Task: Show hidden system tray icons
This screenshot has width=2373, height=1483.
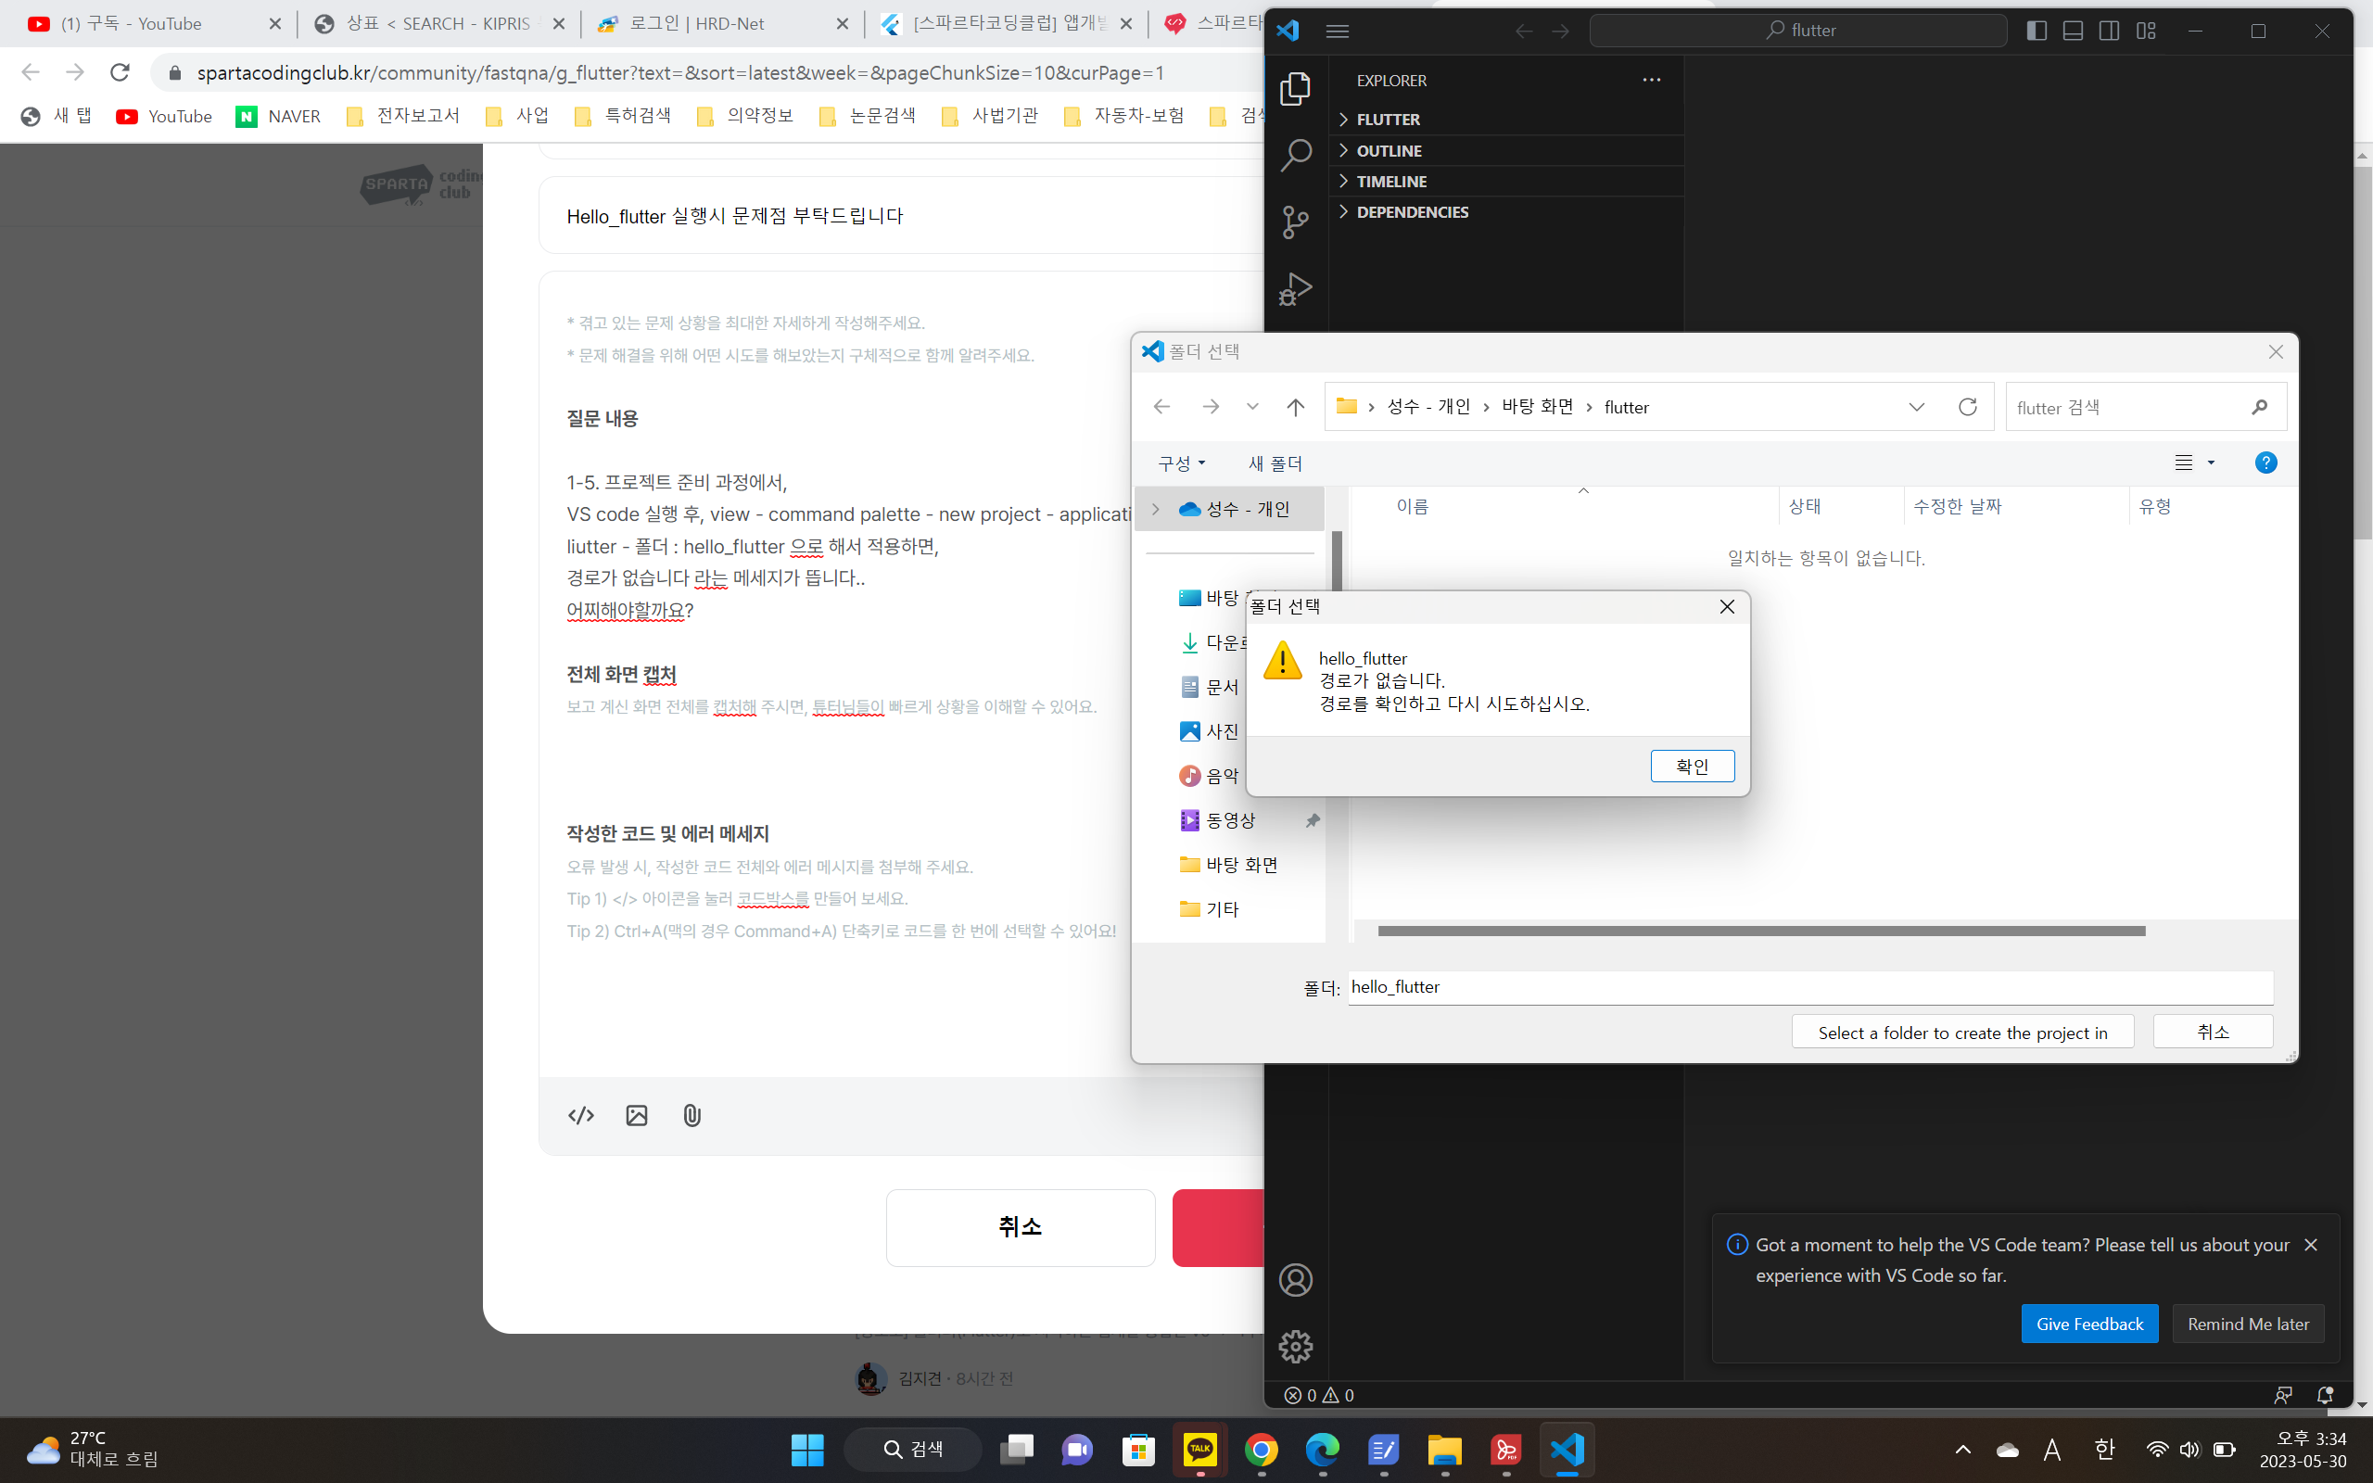Action: click(1962, 1450)
